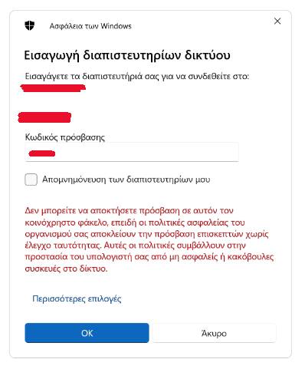Click the red error message starting Δεν μπορείτε
The height and width of the screenshot is (369, 305).
click(x=149, y=239)
